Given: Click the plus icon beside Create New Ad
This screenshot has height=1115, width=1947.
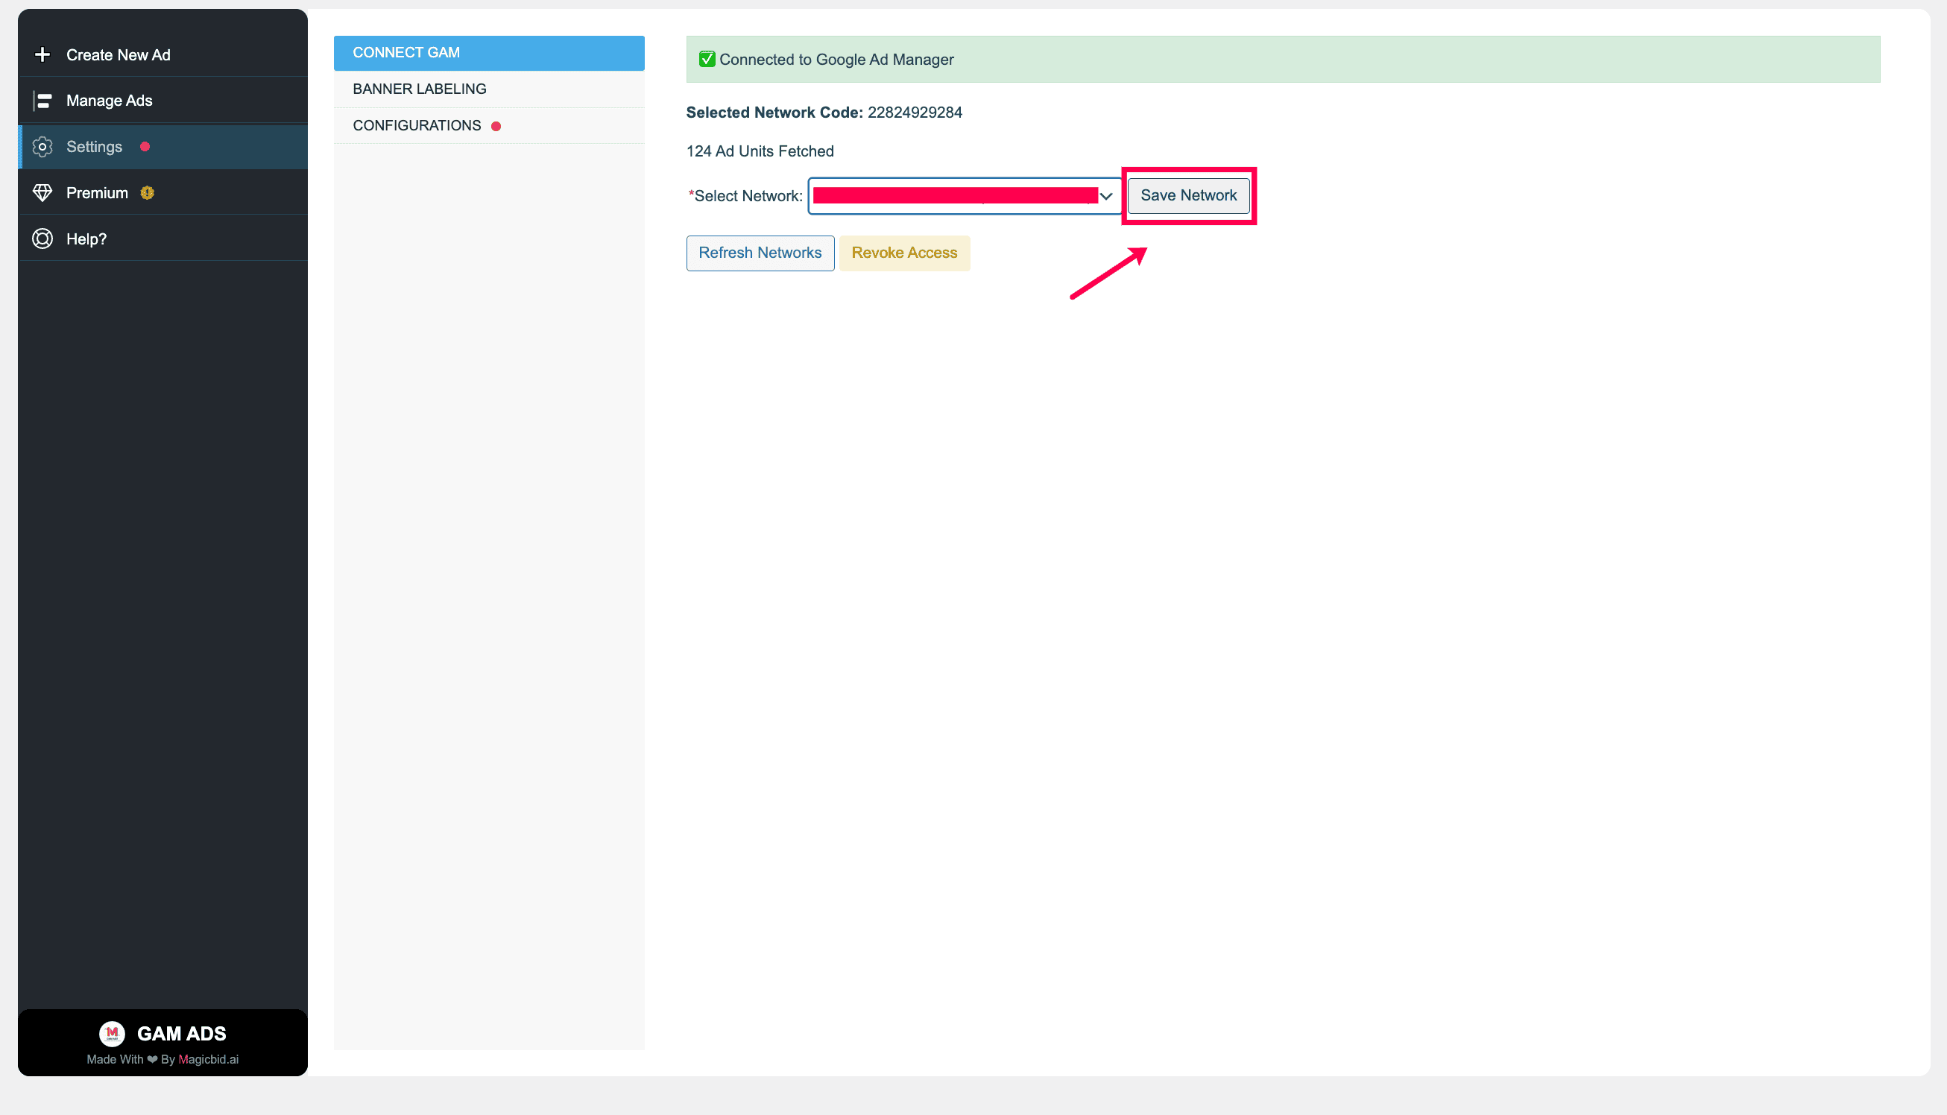Looking at the screenshot, I should (43, 54).
